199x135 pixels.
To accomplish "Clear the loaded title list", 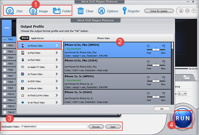I will (85, 11).
